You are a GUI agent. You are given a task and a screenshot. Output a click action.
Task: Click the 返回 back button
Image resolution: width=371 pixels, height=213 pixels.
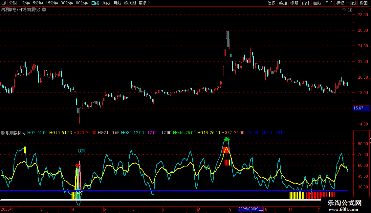point(364,3)
